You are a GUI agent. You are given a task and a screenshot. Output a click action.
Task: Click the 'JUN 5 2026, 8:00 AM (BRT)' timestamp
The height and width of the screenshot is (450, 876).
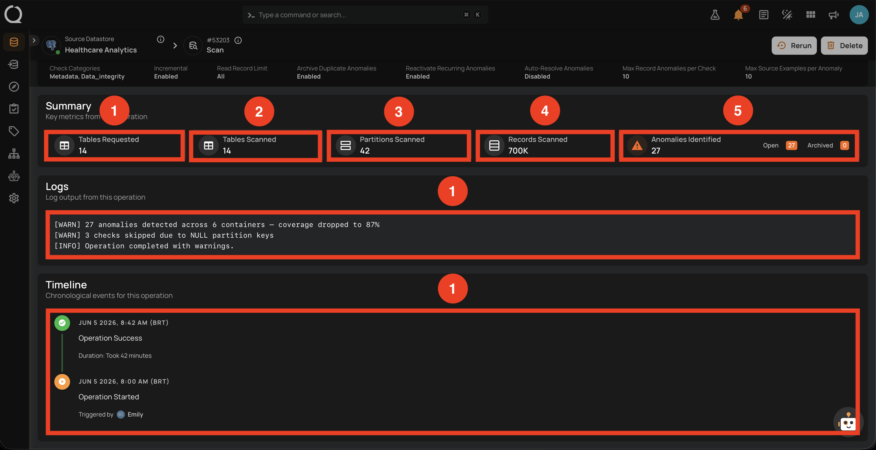click(x=124, y=381)
